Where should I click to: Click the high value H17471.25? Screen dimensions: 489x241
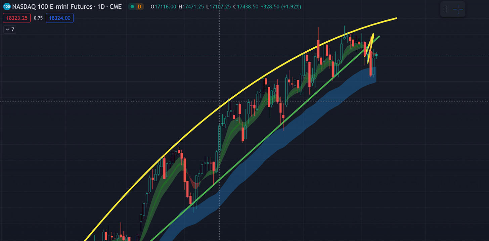tap(191, 6)
